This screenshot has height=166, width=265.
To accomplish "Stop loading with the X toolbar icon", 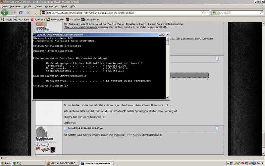I will [28, 13].
